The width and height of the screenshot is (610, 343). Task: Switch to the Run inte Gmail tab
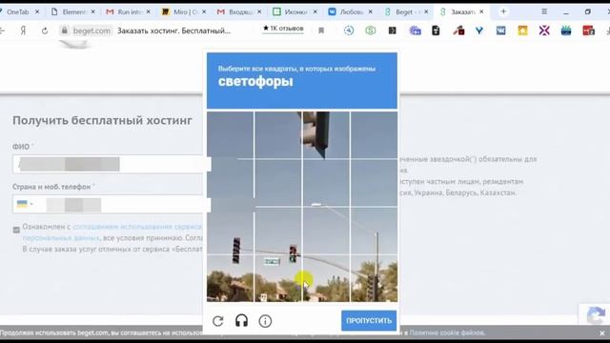(x=130, y=12)
